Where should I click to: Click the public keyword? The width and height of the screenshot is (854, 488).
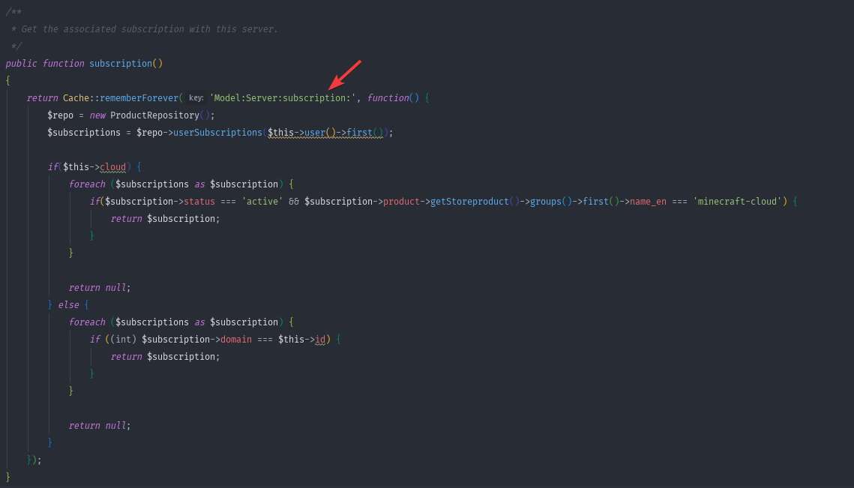(x=21, y=64)
